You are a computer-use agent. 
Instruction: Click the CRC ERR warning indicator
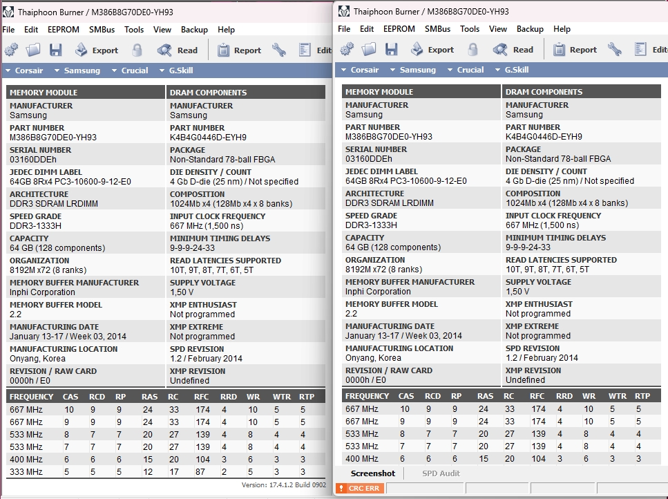pyautogui.click(x=360, y=489)
